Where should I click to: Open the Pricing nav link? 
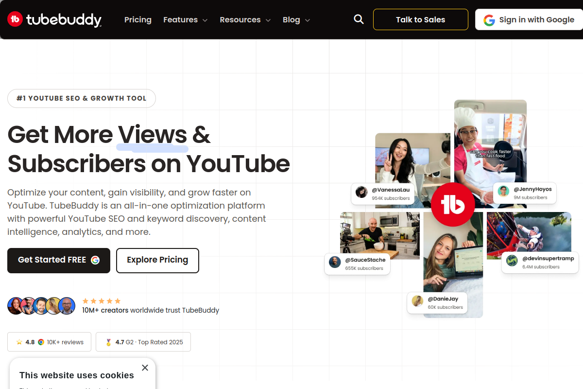coord(138,19)
